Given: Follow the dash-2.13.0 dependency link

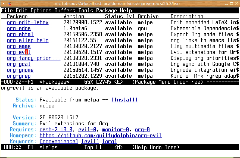Looking at the screenshot, I should 56,129.
